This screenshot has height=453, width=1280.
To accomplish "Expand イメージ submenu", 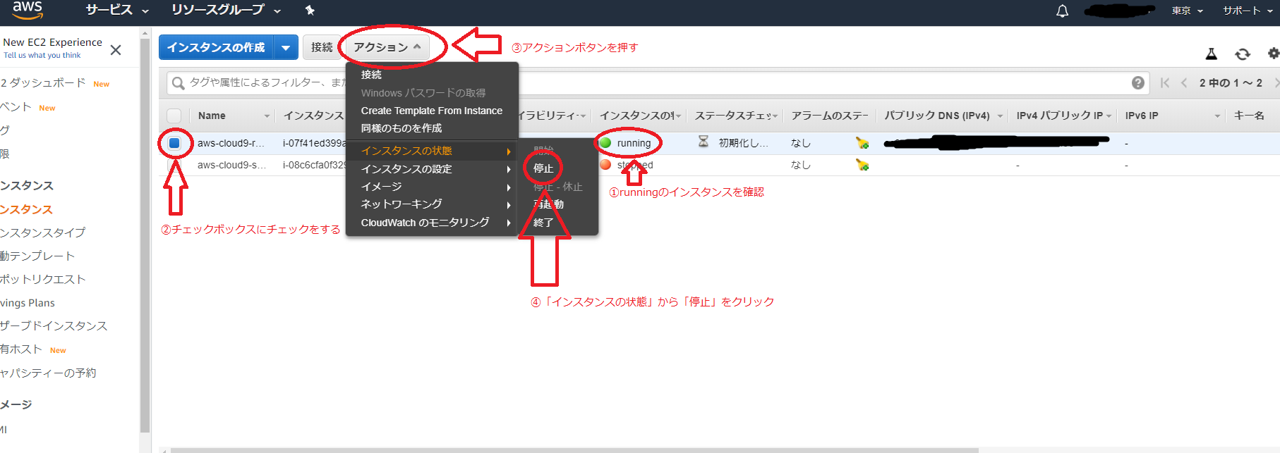I will click(x=432, y=187).
